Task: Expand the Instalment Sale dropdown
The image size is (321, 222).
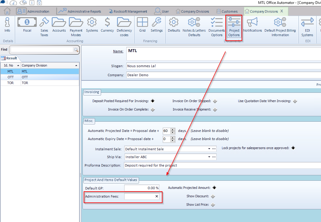Action: coord(209,149)
